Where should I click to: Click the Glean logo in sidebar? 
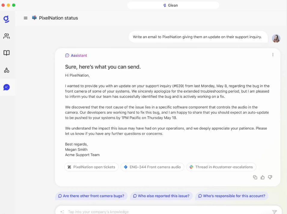6,19
